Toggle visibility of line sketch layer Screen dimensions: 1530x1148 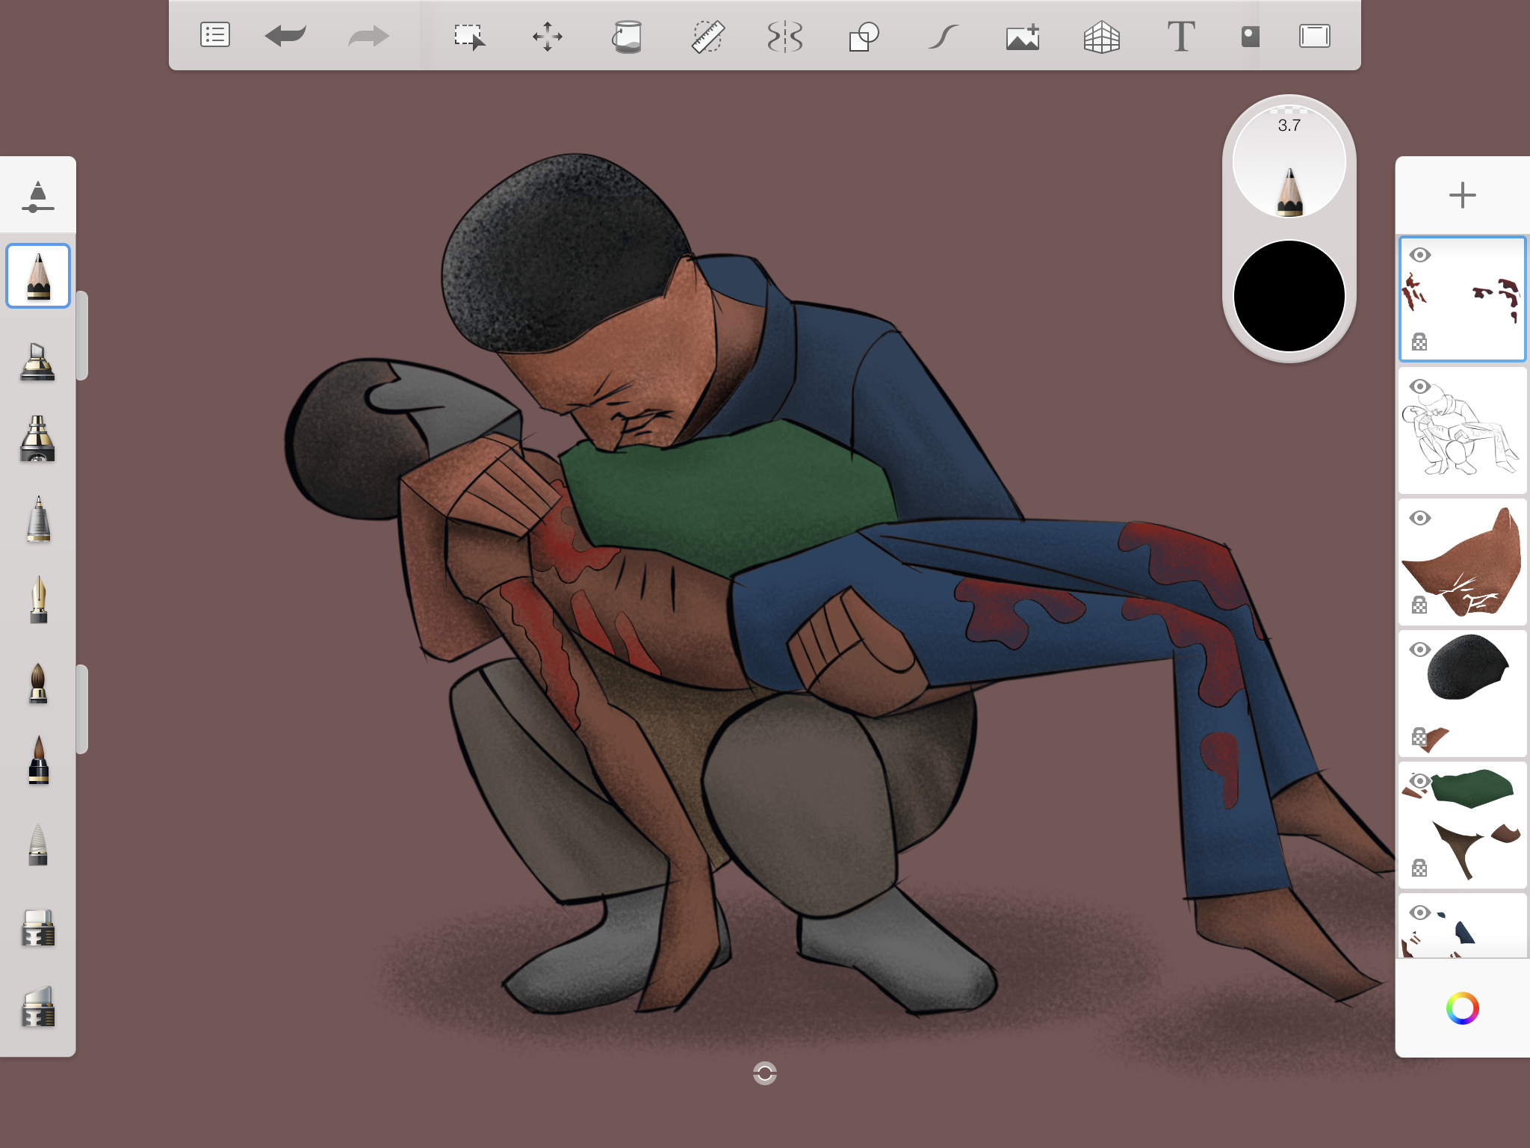coord(1419,386)
